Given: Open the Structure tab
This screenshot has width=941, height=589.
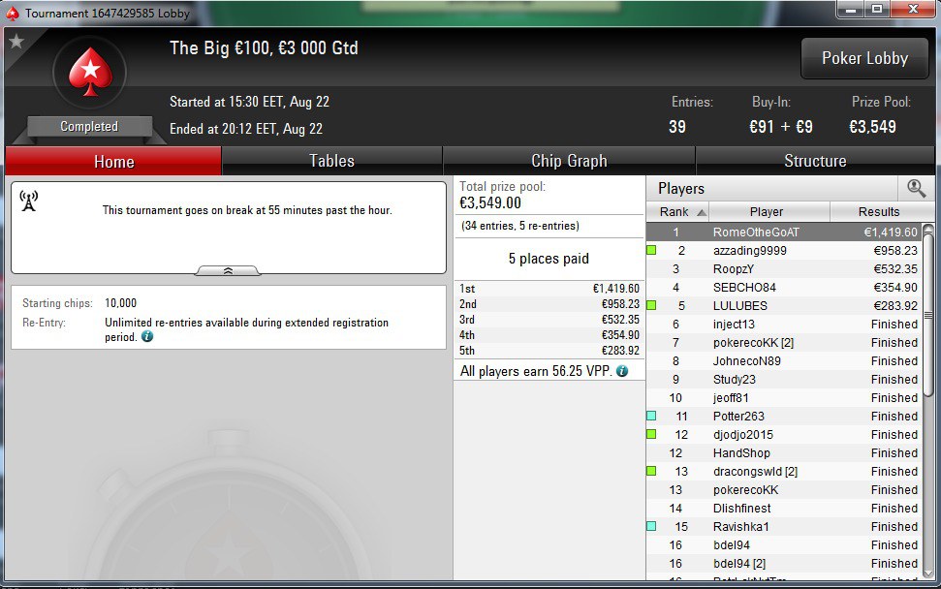Looking at the screenshot, I should click(815, 161).
